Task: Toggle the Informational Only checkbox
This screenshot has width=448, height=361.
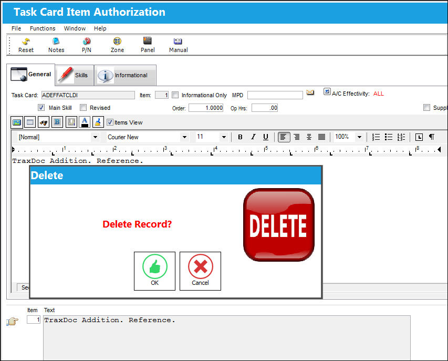Action: [x=175, y=95]
